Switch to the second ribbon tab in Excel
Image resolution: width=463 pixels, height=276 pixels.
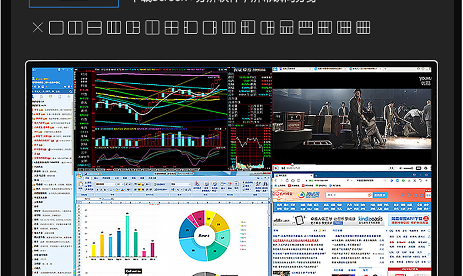click(96, 178)
